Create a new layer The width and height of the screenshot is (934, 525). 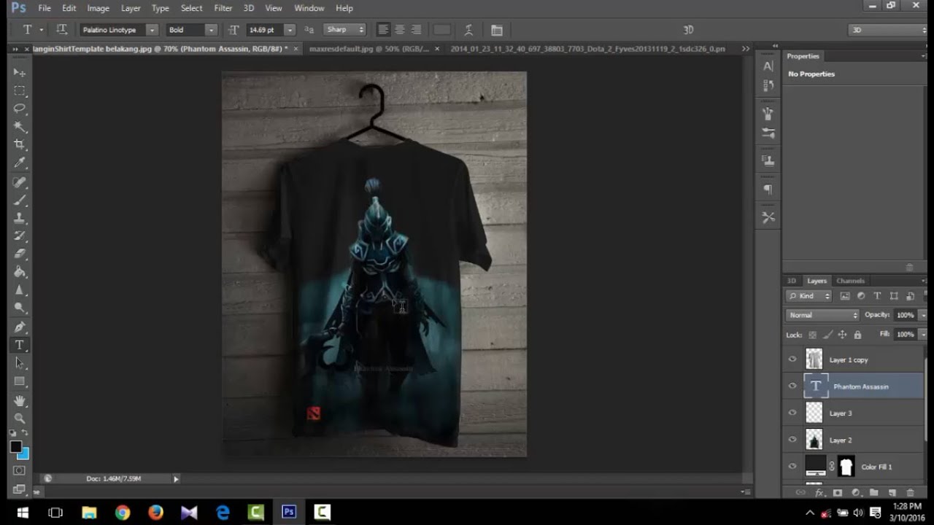click(x=892, y=493)
